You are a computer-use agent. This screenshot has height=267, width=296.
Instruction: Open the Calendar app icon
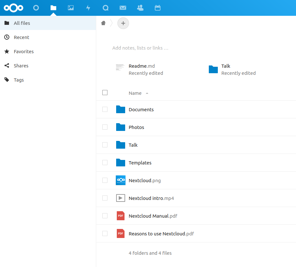(157, 8)
